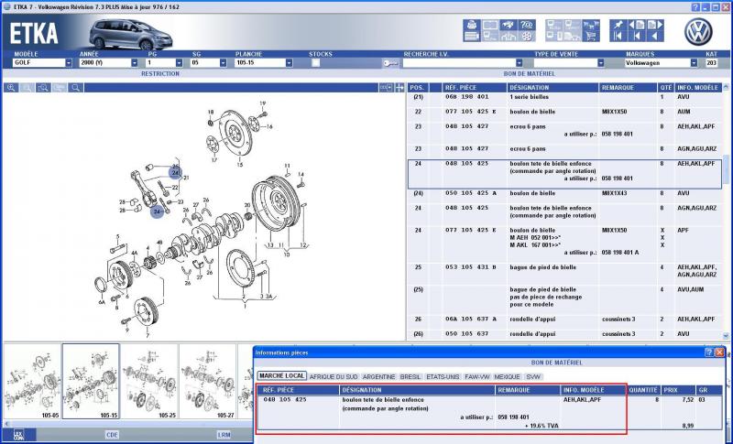Click the wheel rim icon
Screen dimensions: 733x444
pos(527,36)
